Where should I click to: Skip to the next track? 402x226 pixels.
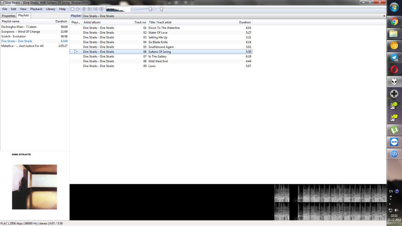[95, 9]
